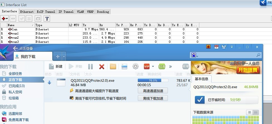Screen dimensions: 272x124
Task: Click the 菜单 menu button
Action: point(186,66)
